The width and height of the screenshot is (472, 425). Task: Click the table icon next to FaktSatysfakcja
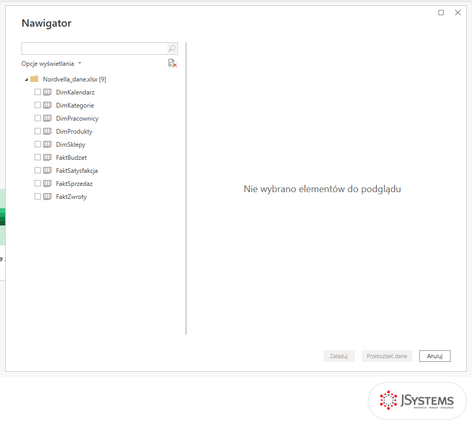[47, 171]
